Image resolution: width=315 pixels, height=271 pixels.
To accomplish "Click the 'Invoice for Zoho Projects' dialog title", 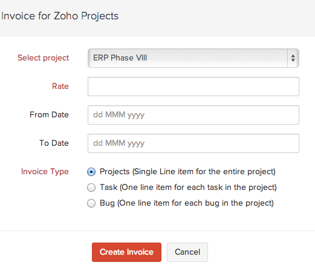I will (60, 16).
